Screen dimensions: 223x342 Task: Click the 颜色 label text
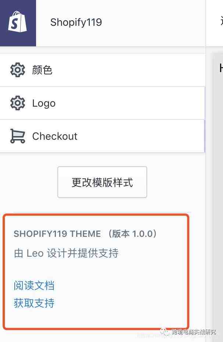coord(42,70)
